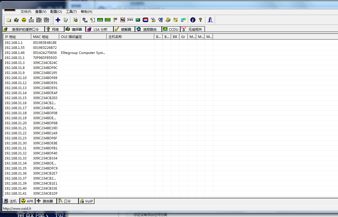Select the host row 192.168.1.66
Image resolution: width=338 pixels, height=217 pixels.
pyautogui.click(x=108, y=53)
